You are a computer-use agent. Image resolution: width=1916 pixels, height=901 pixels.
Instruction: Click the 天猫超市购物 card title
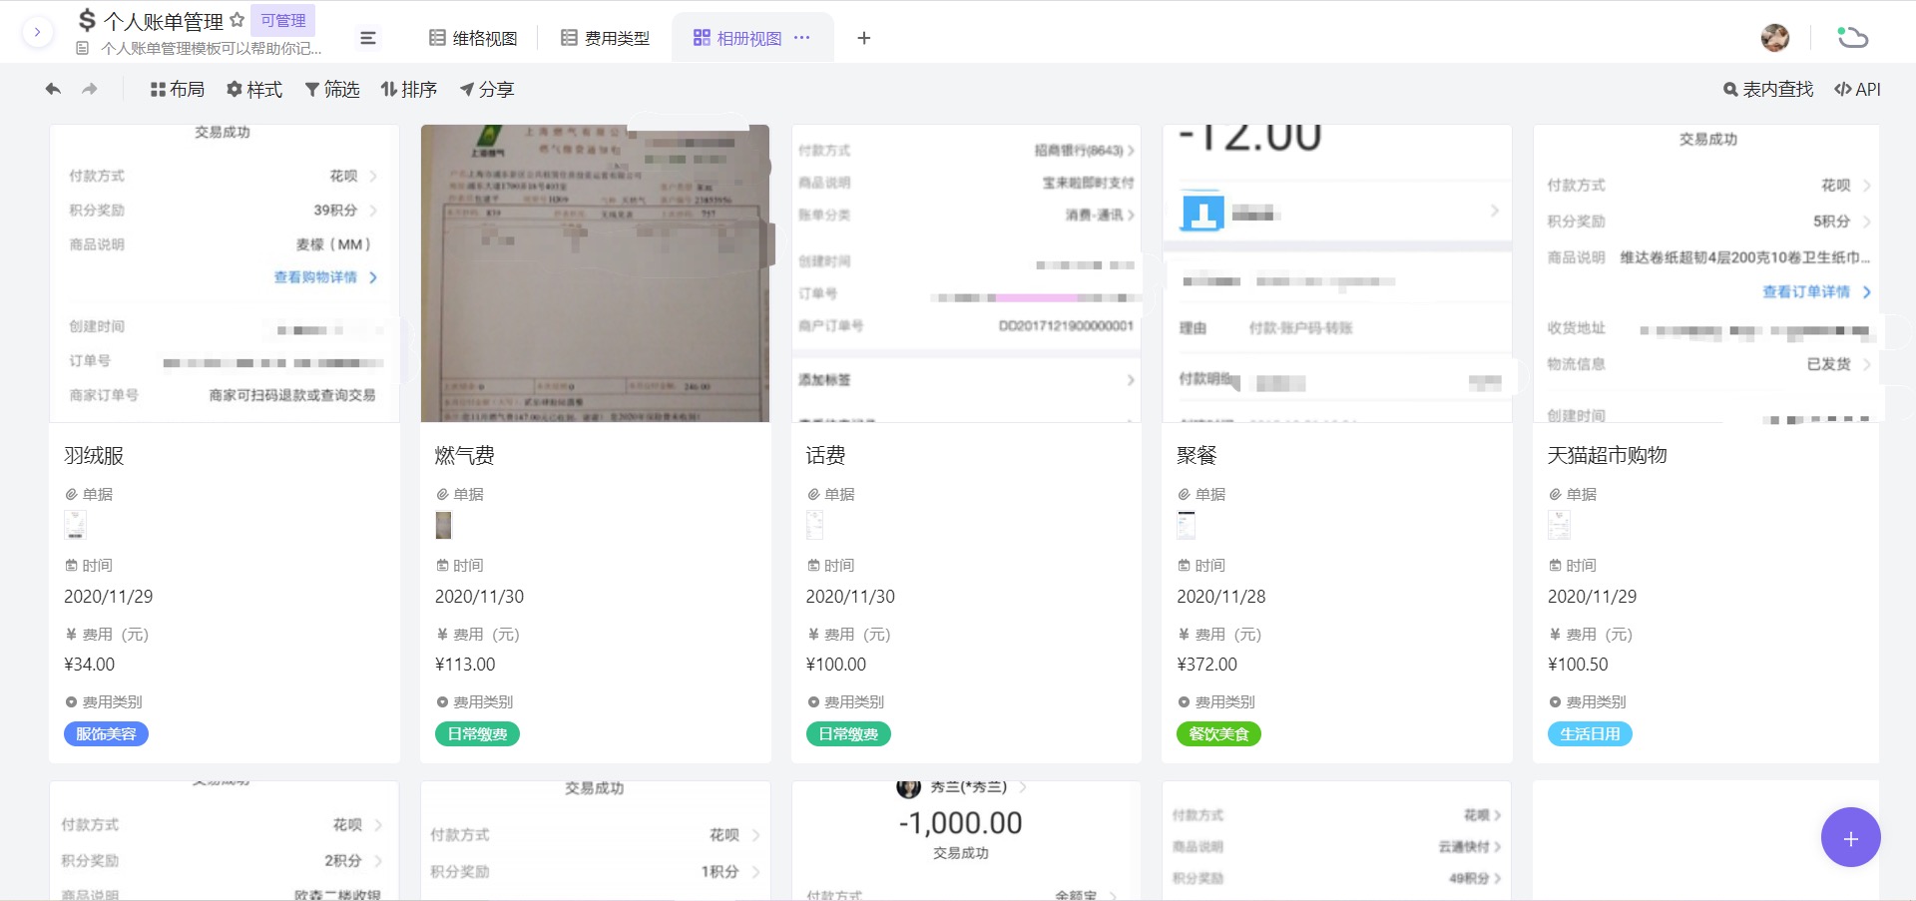pyautogui.click(x=1607, y=456)
